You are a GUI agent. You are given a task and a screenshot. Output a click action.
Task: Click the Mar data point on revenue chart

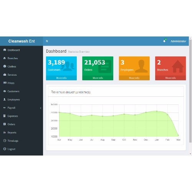tap(178, 135)
